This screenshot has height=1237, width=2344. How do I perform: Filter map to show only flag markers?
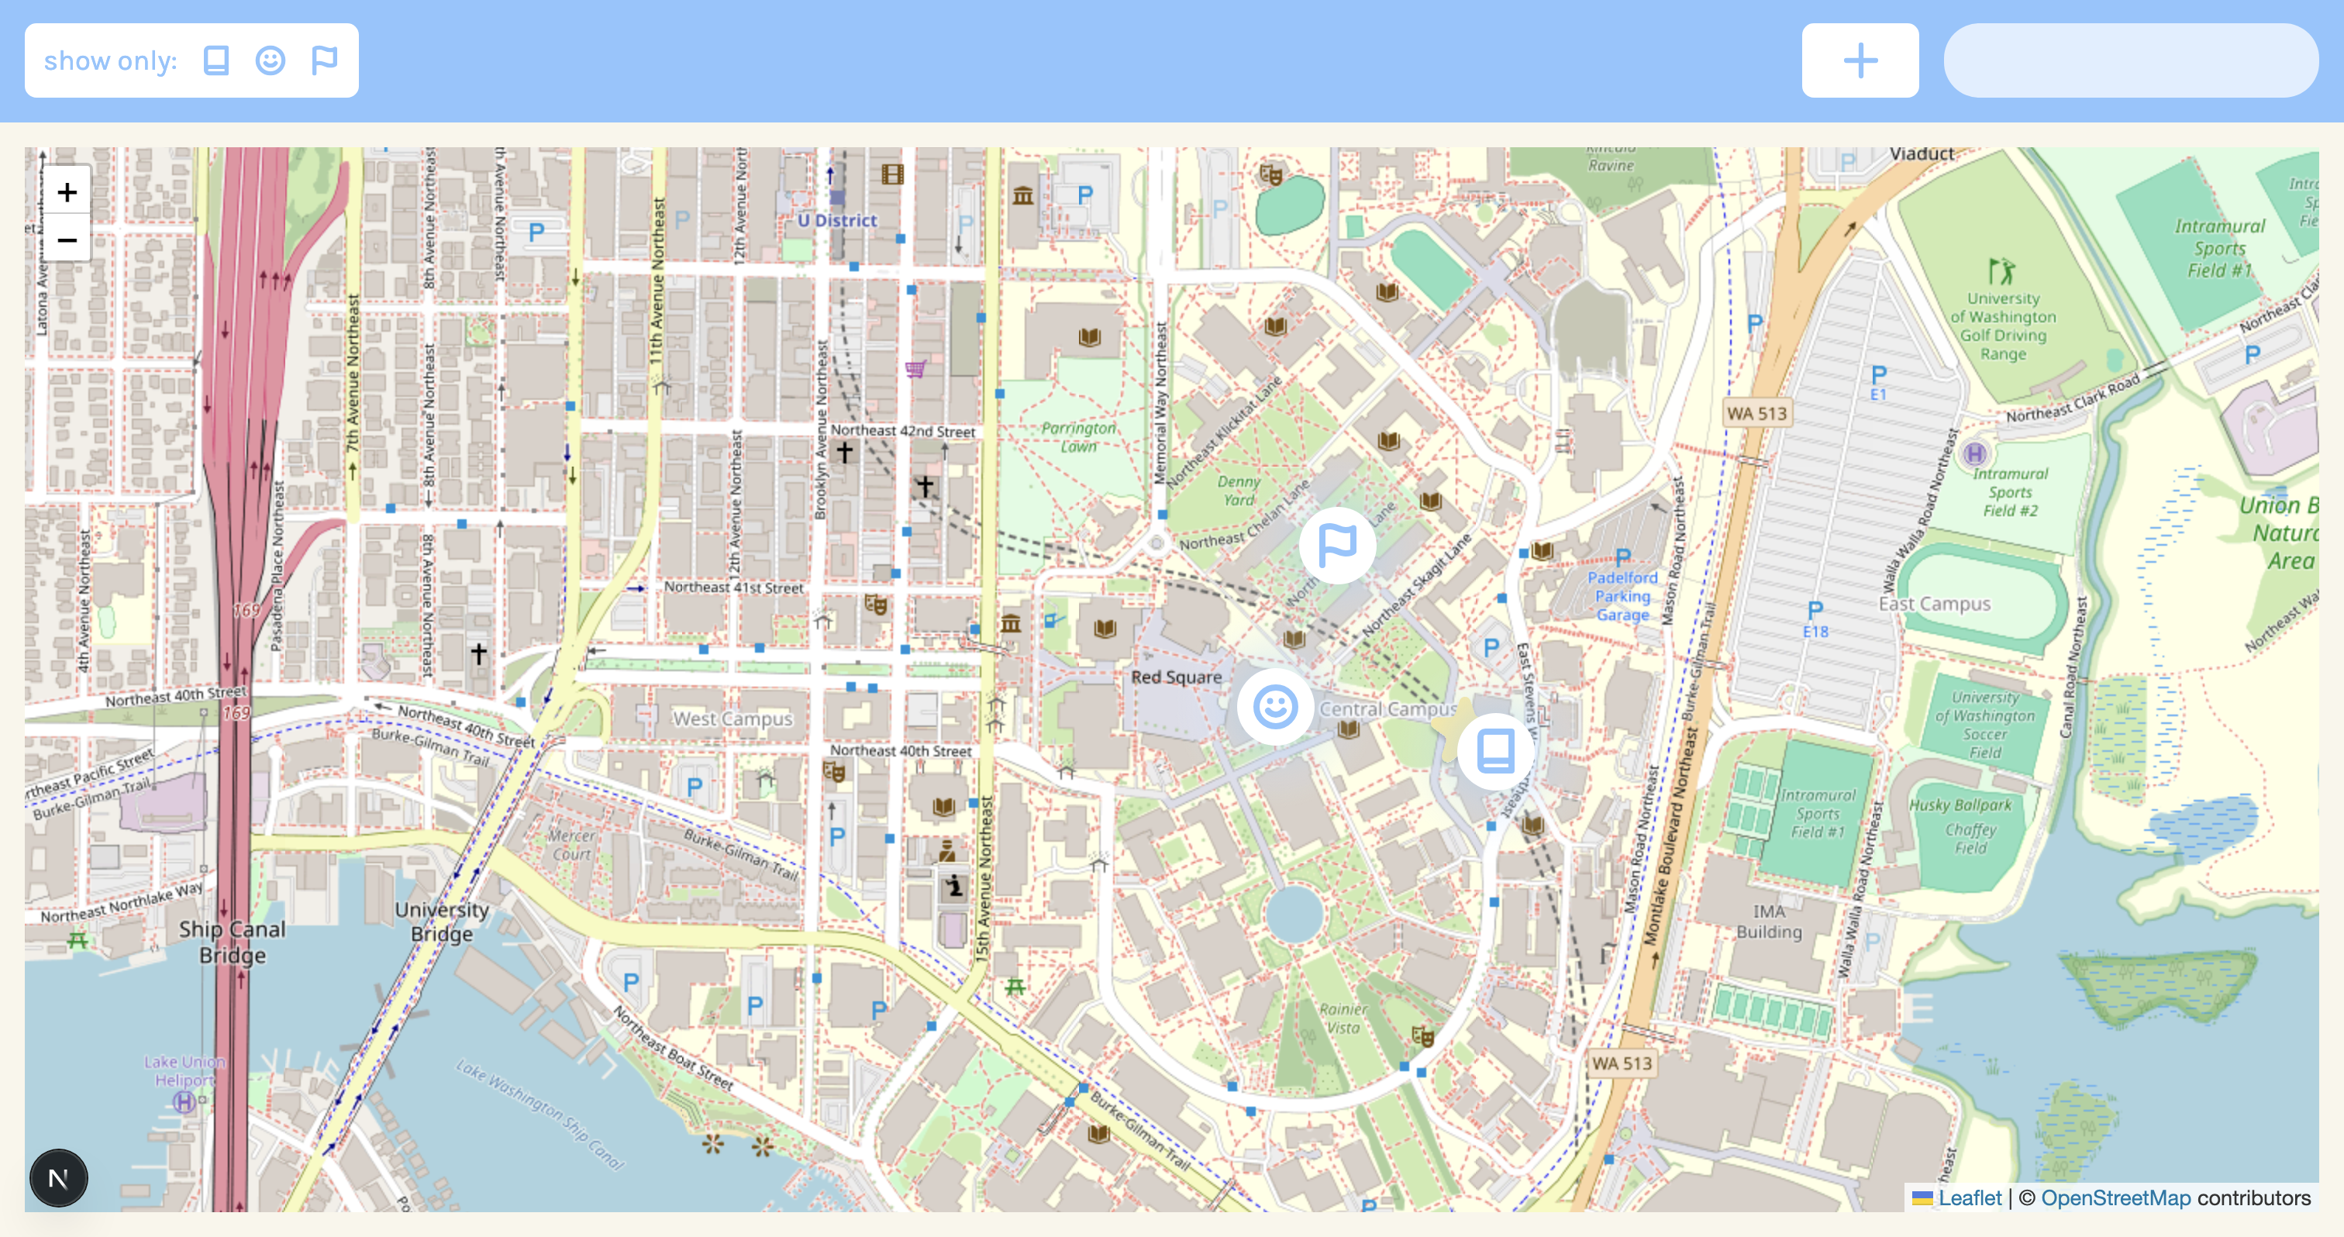(324, 61)
